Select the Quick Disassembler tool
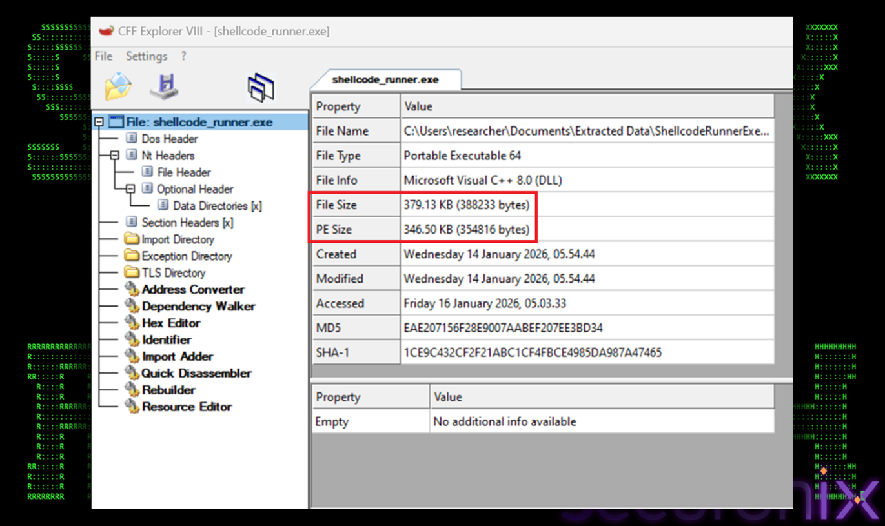This screenshot has width=885, height=526. tap(196, 374)
